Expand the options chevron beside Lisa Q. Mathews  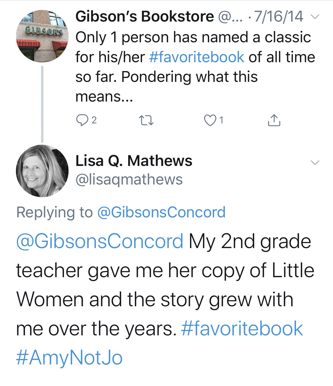click(315, 162)
